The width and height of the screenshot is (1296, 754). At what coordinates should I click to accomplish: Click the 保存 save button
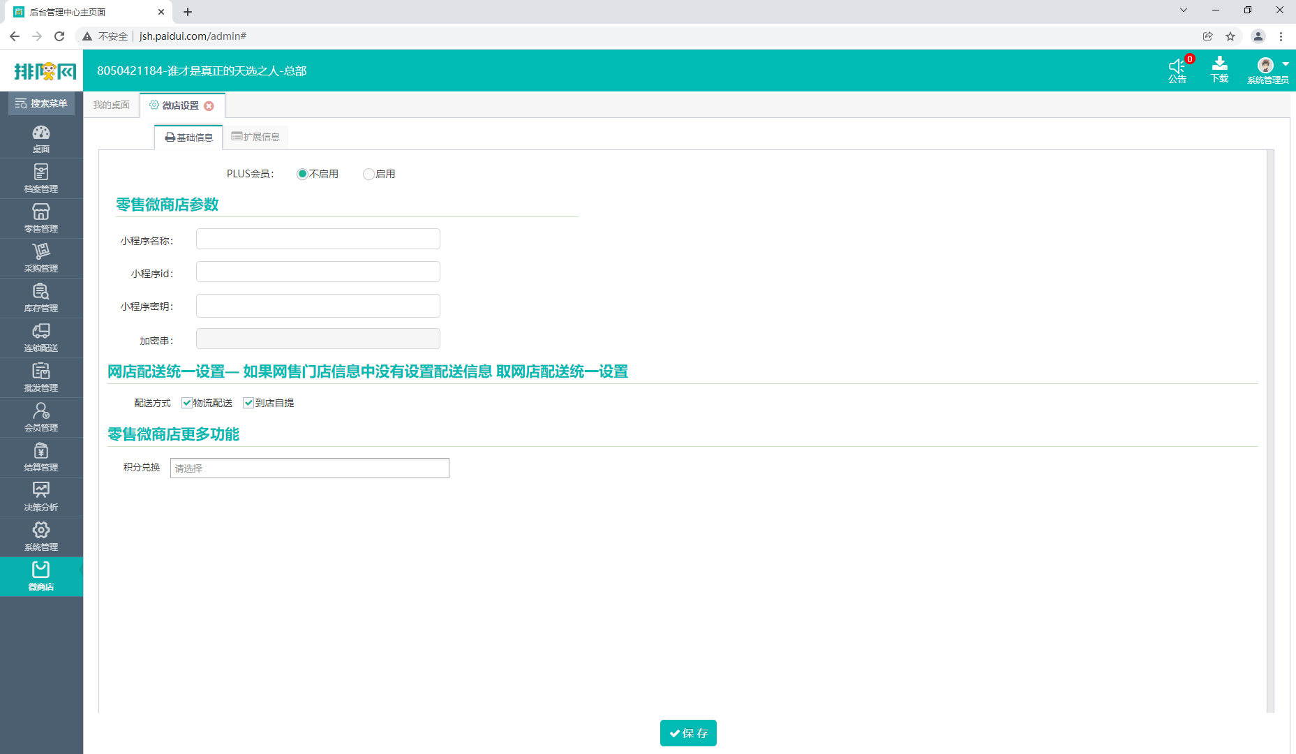click(x=688, y=733)
